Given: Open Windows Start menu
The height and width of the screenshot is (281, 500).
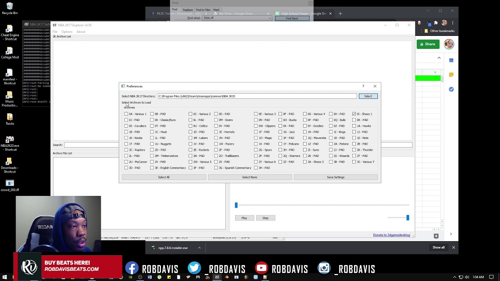Looking at the screenshot, I should (5, 277).
